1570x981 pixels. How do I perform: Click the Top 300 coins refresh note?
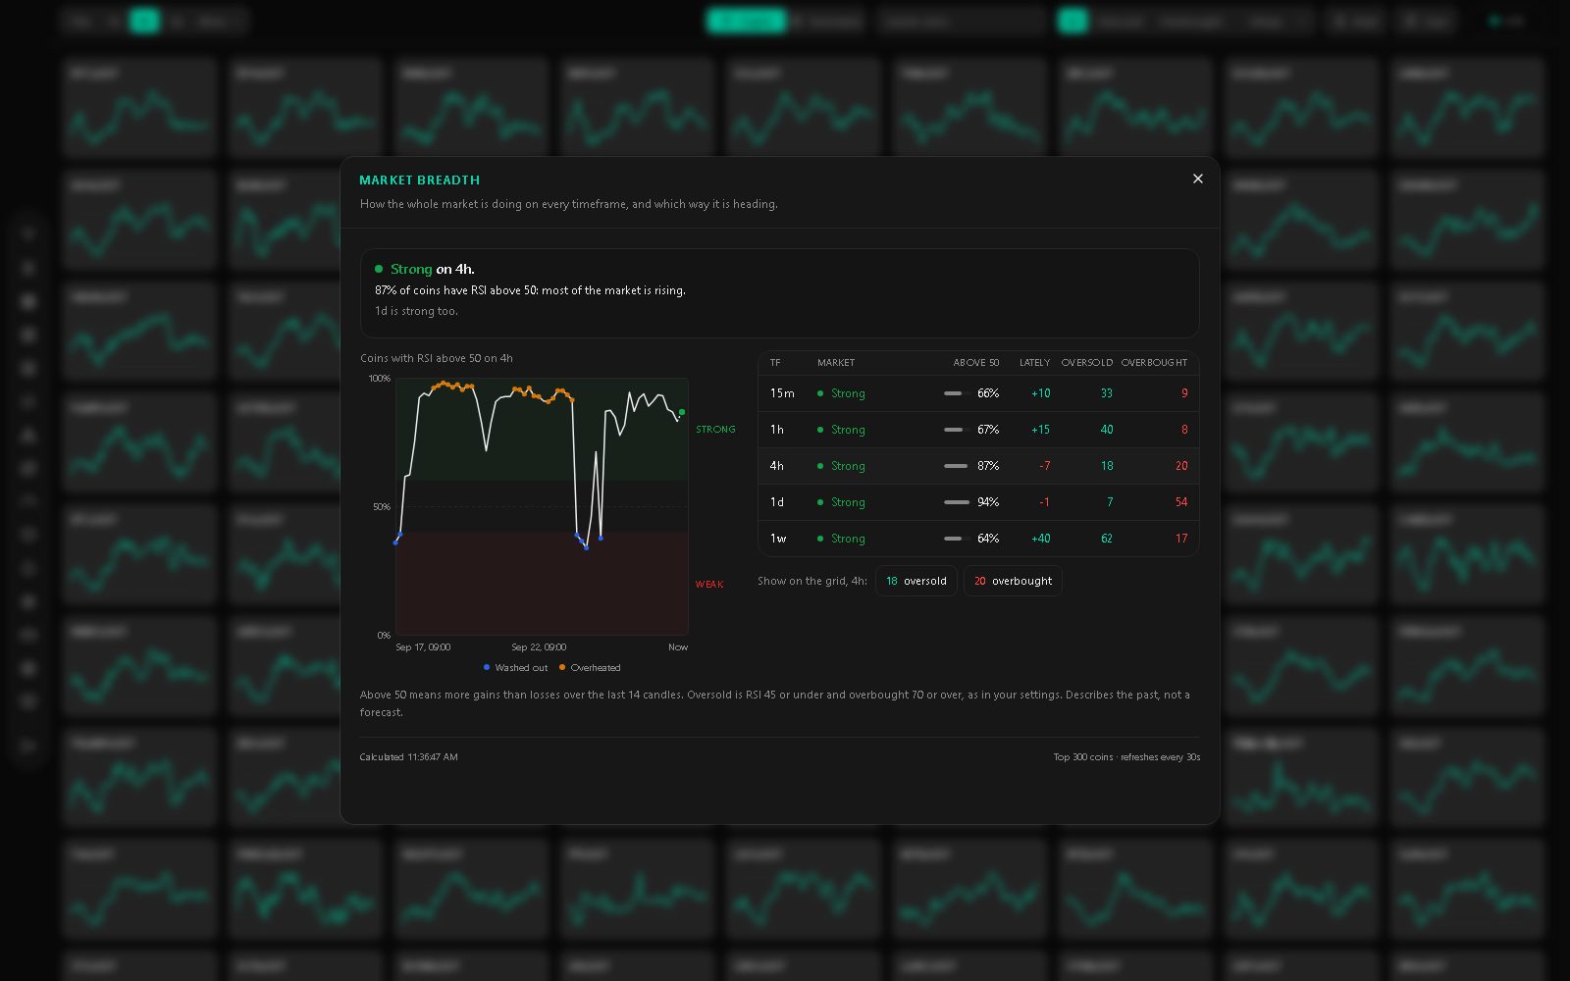click(1126, 757)
